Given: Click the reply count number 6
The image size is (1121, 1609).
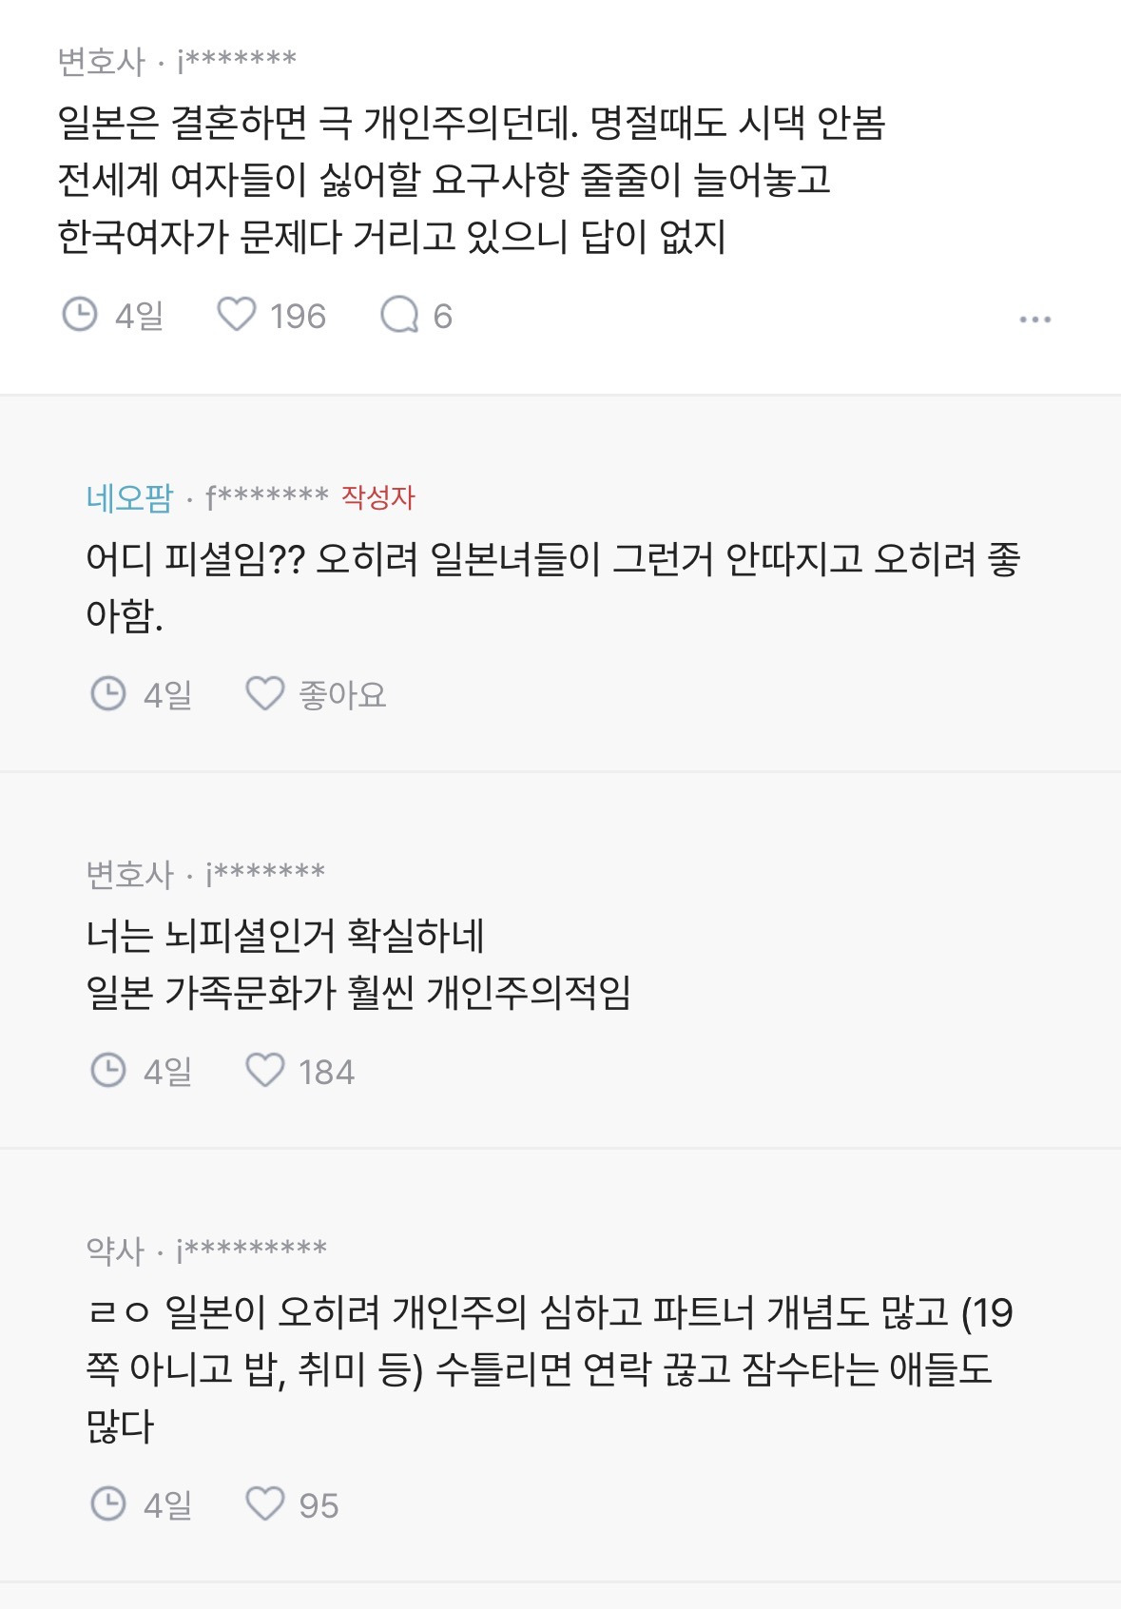Looking at the screenshot, I should [442, 316].
